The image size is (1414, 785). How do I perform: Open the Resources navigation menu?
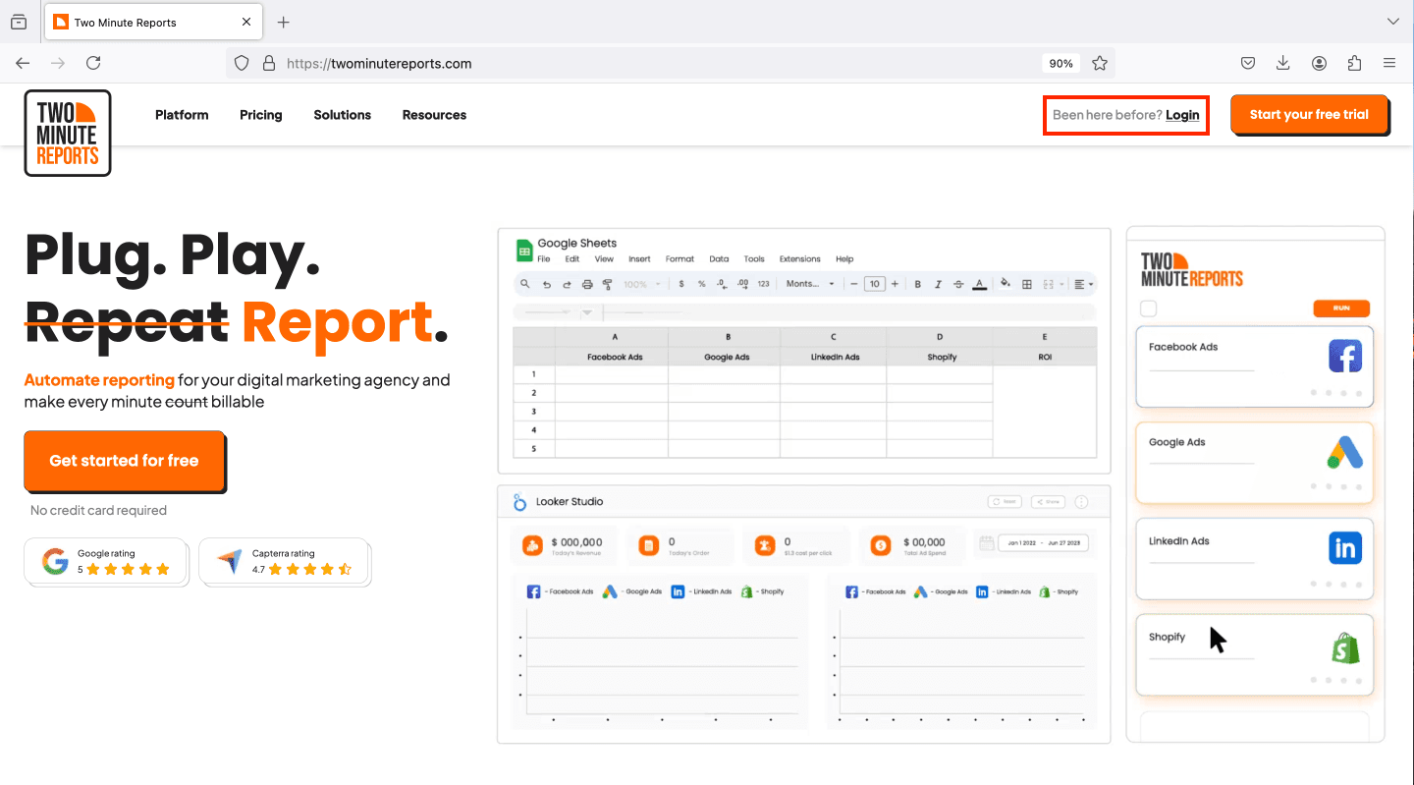click(434, 115)
